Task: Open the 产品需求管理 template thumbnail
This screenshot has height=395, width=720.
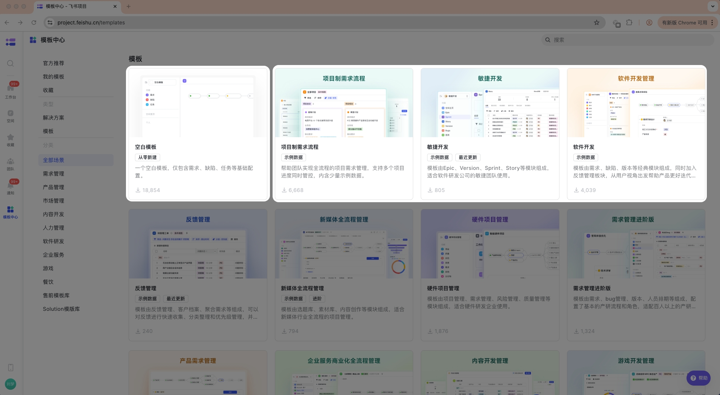Action: click(198, 373)
